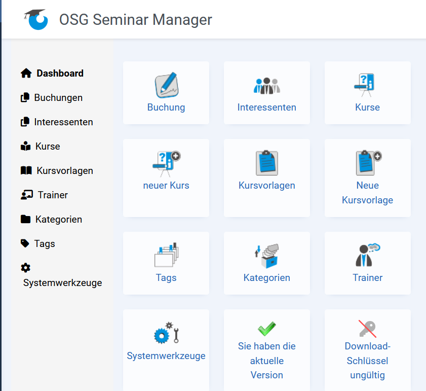This screenshot has width=426, height=391.
Task: Click the Kategorien box icon
Action: click(x=266, y=254)
